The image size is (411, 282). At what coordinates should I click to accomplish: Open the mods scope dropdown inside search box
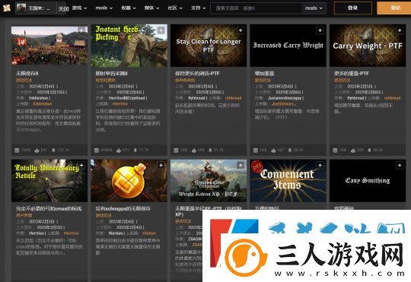coord(314,8)
